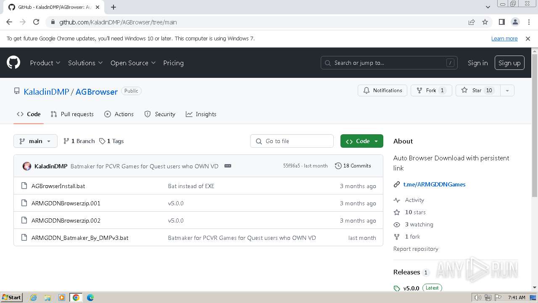Image resolution: width=538 pixels, height=303 pixels.
Task: Click file icon beside ARMGDDN_Batmaker_By_DMPv3.bat
Action: tap(24, 238)
